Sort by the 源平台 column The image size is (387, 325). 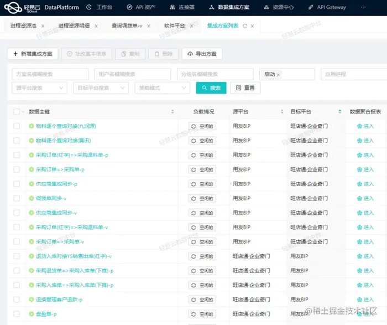282,112
